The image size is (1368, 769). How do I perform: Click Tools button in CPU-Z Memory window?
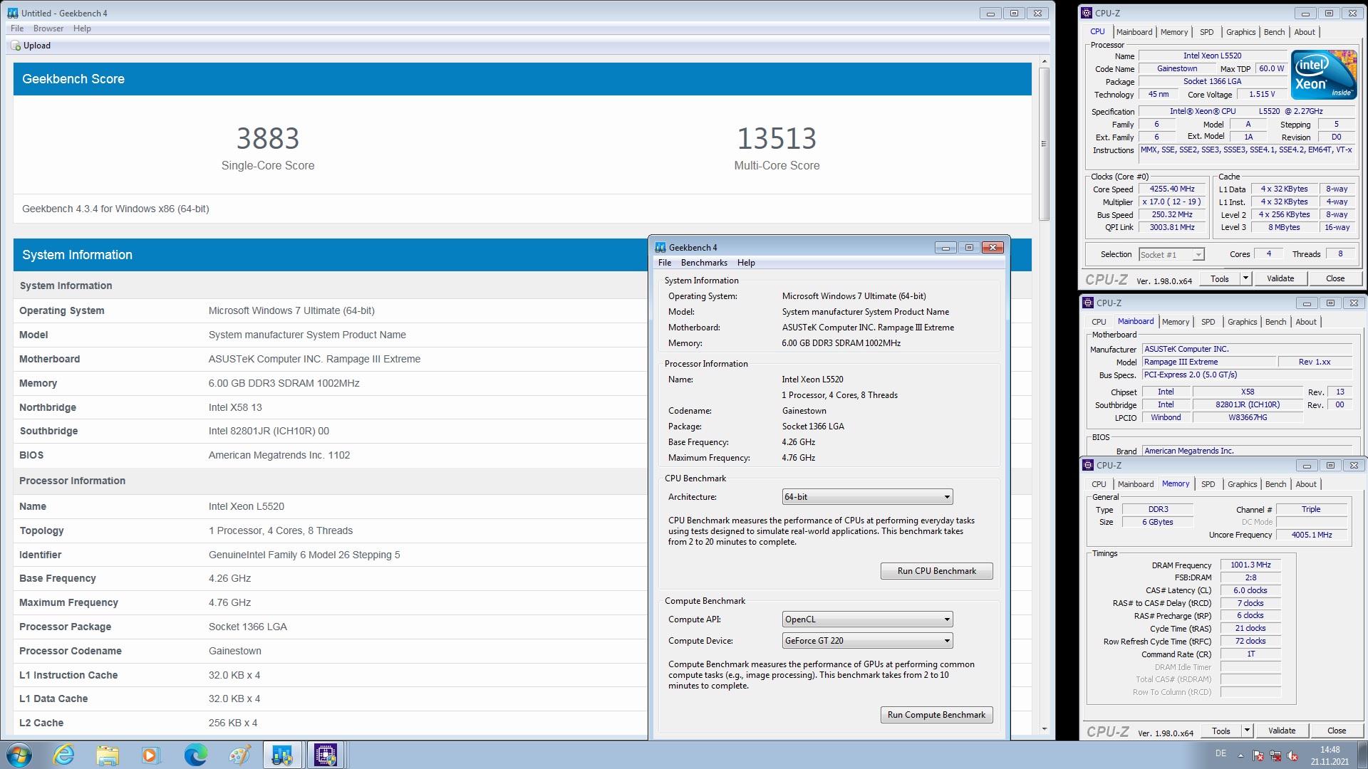pos(1221,731)
